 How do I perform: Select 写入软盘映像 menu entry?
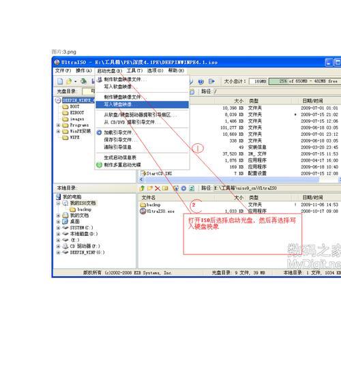point(142,87)
